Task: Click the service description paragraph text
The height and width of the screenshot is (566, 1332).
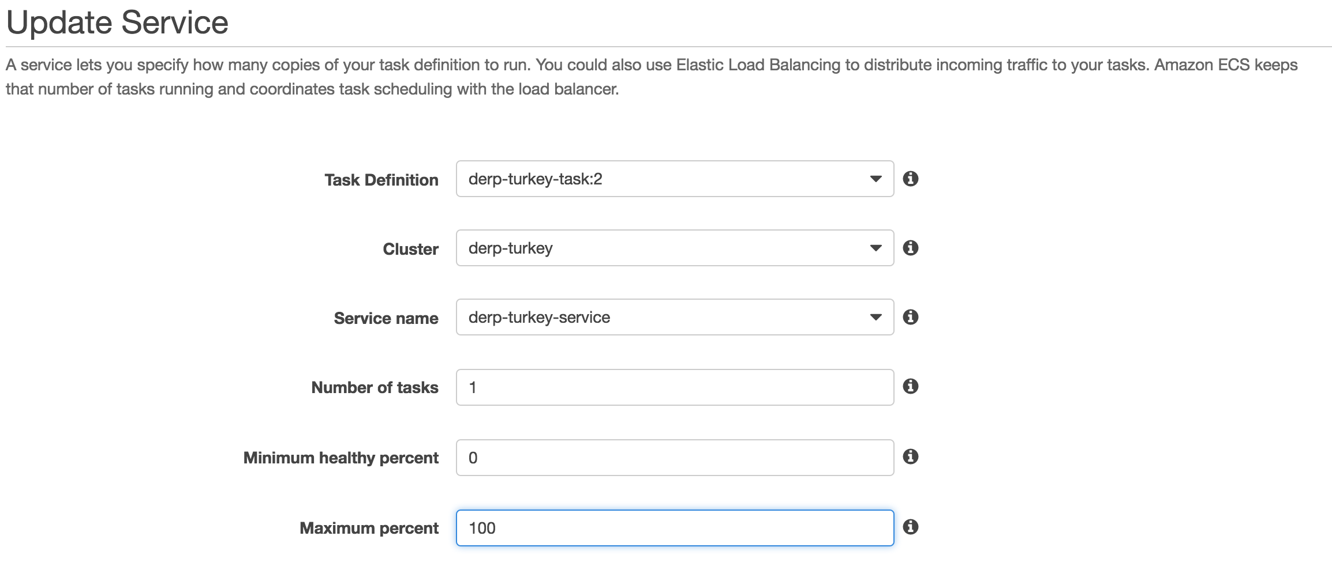Action: [x=652, y=77]
